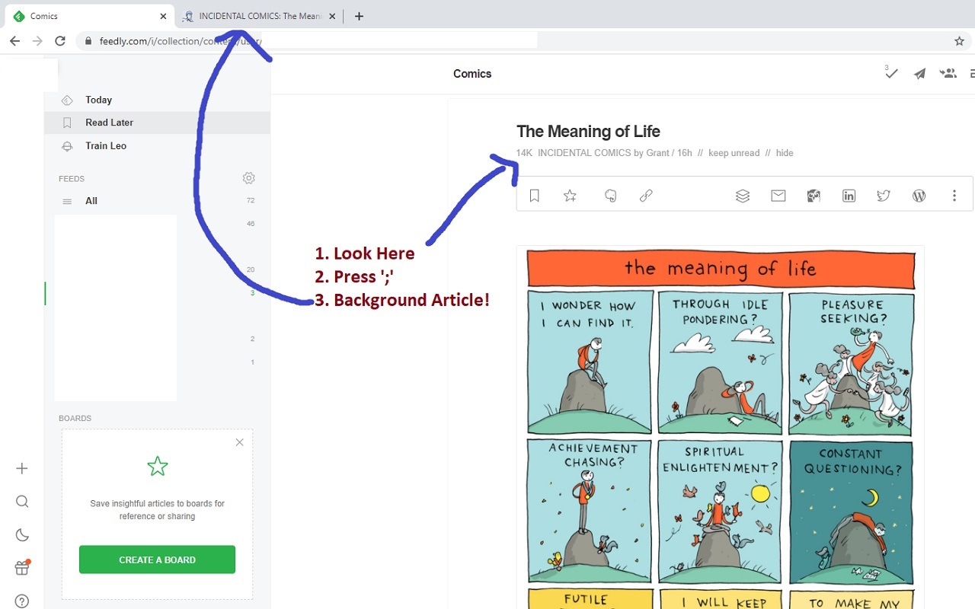Open the Today section
The width and height of the screenshot is (975, 609).
tap(98, 100)
